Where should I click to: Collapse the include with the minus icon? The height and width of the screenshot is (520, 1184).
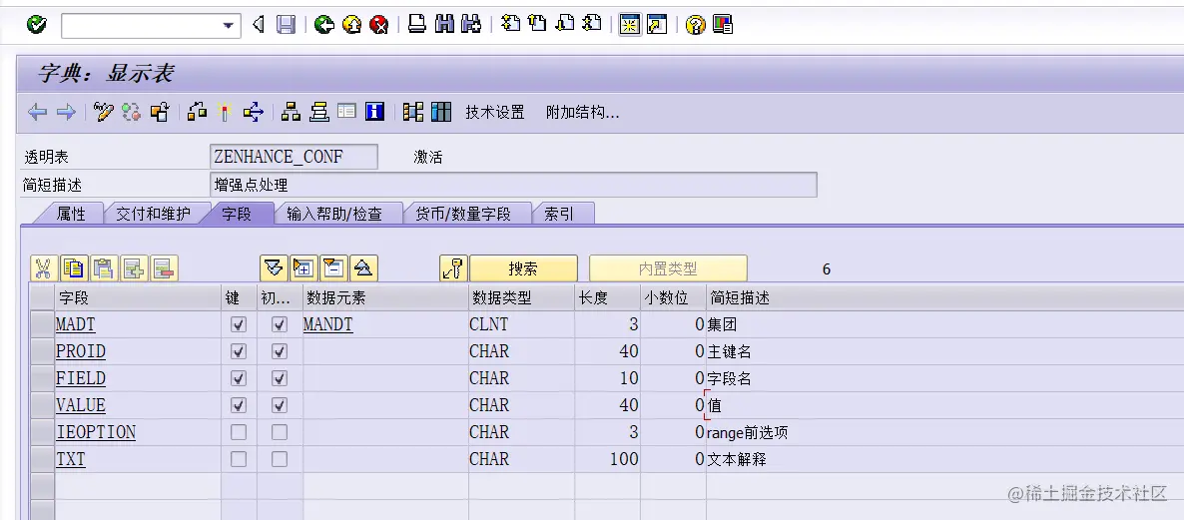(x=333, y=267)
